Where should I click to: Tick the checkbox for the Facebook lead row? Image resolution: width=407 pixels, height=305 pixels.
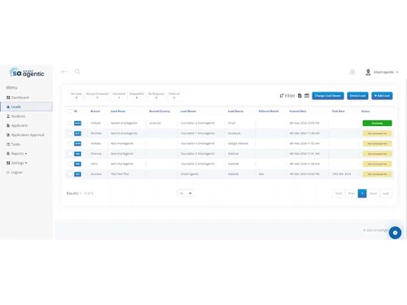pos(70,133)
